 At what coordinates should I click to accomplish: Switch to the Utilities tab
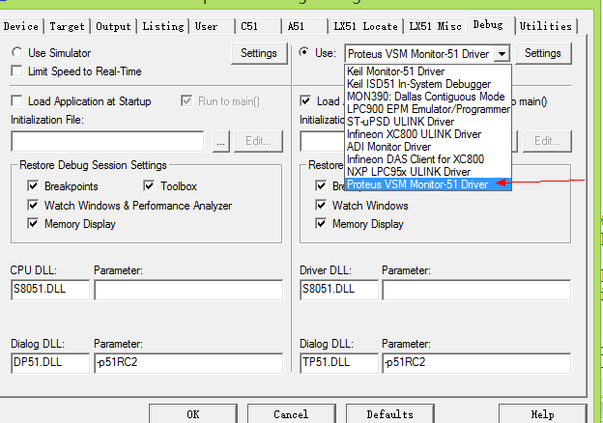(x=546, y=26)
